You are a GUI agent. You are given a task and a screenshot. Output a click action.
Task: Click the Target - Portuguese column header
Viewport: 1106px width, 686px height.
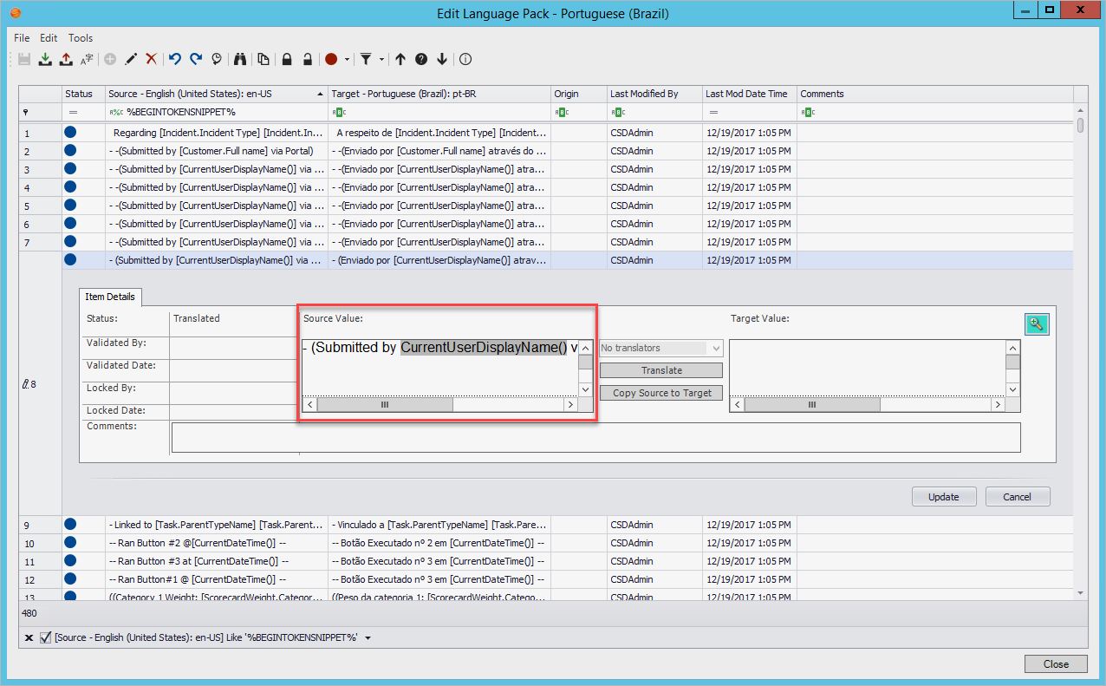point(439,94)
